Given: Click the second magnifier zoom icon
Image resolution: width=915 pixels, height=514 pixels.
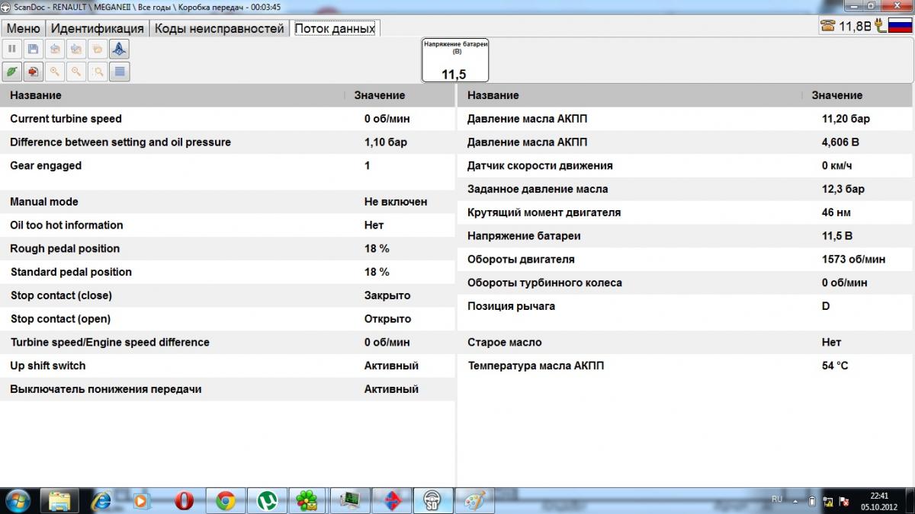Looking at the screenshot, I should [75, 72].
